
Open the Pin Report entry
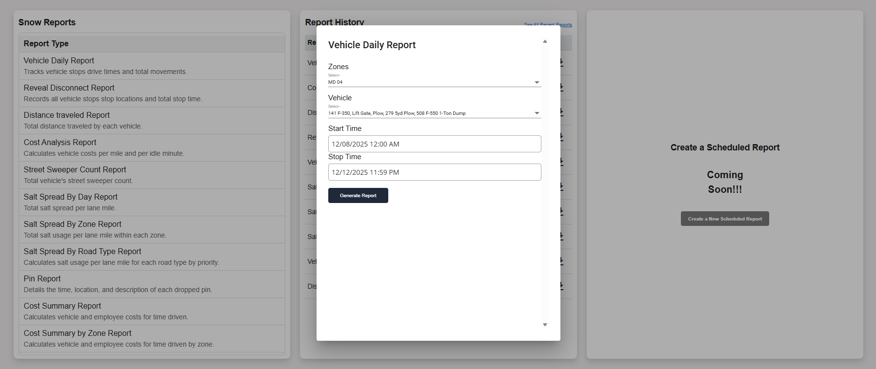[x=42, y=279]
